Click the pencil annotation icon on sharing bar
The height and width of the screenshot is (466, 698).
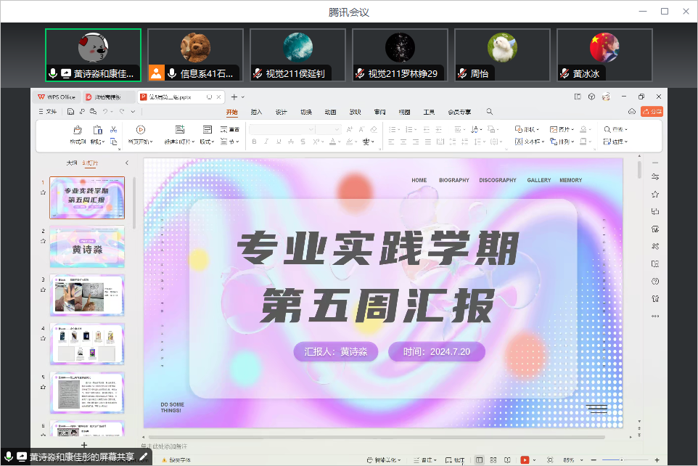(144, 457)
